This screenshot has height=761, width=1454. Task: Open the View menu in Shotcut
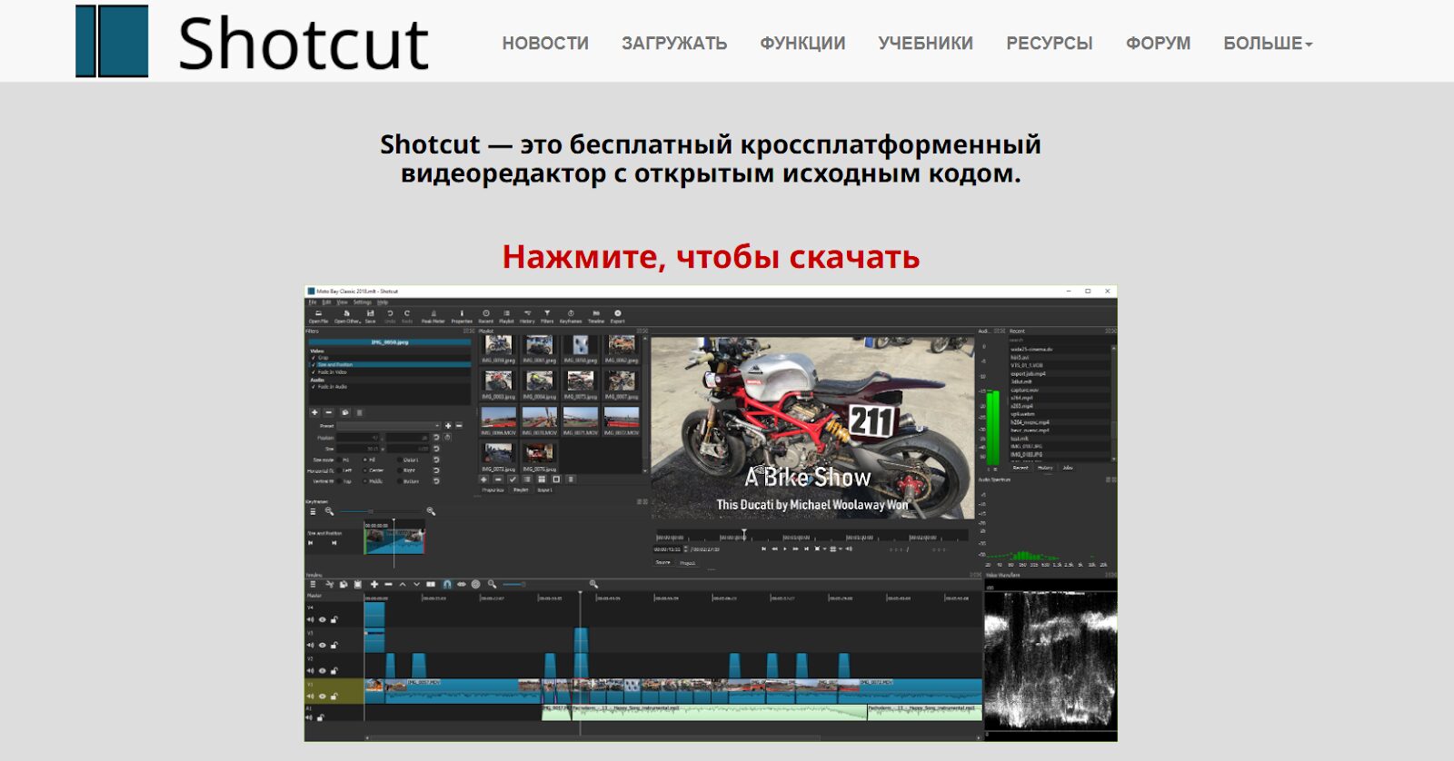click(343, 302)
